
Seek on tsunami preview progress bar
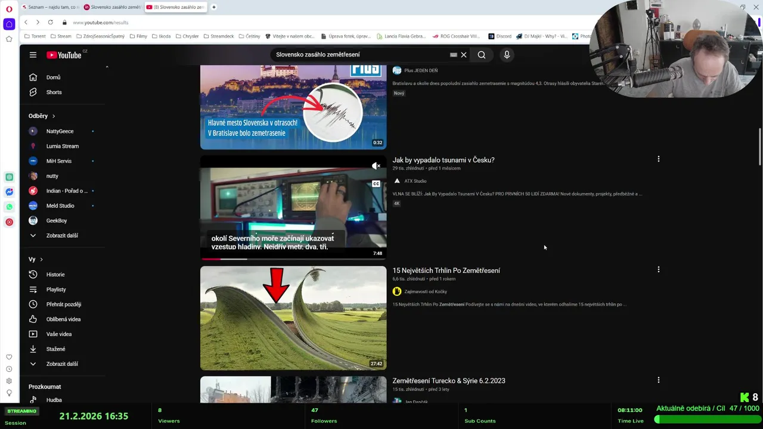click(x=293, y=259)
